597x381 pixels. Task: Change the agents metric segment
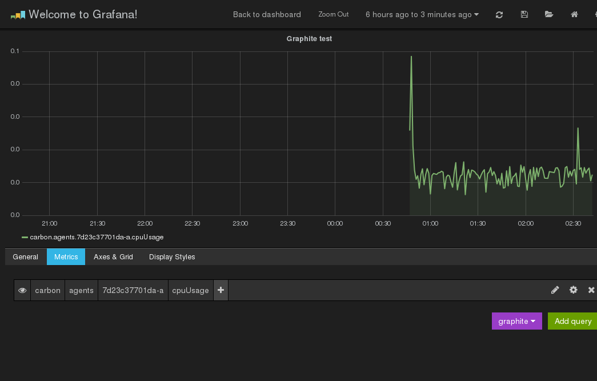[x=81, y=290]
